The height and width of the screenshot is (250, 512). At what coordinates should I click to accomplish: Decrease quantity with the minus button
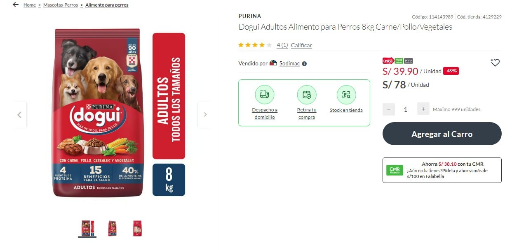(x=389, y=109)
